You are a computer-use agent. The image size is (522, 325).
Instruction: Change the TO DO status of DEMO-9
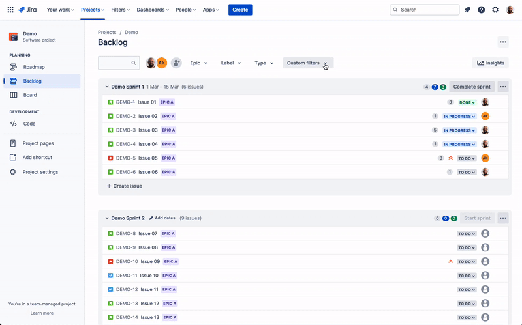467,248
